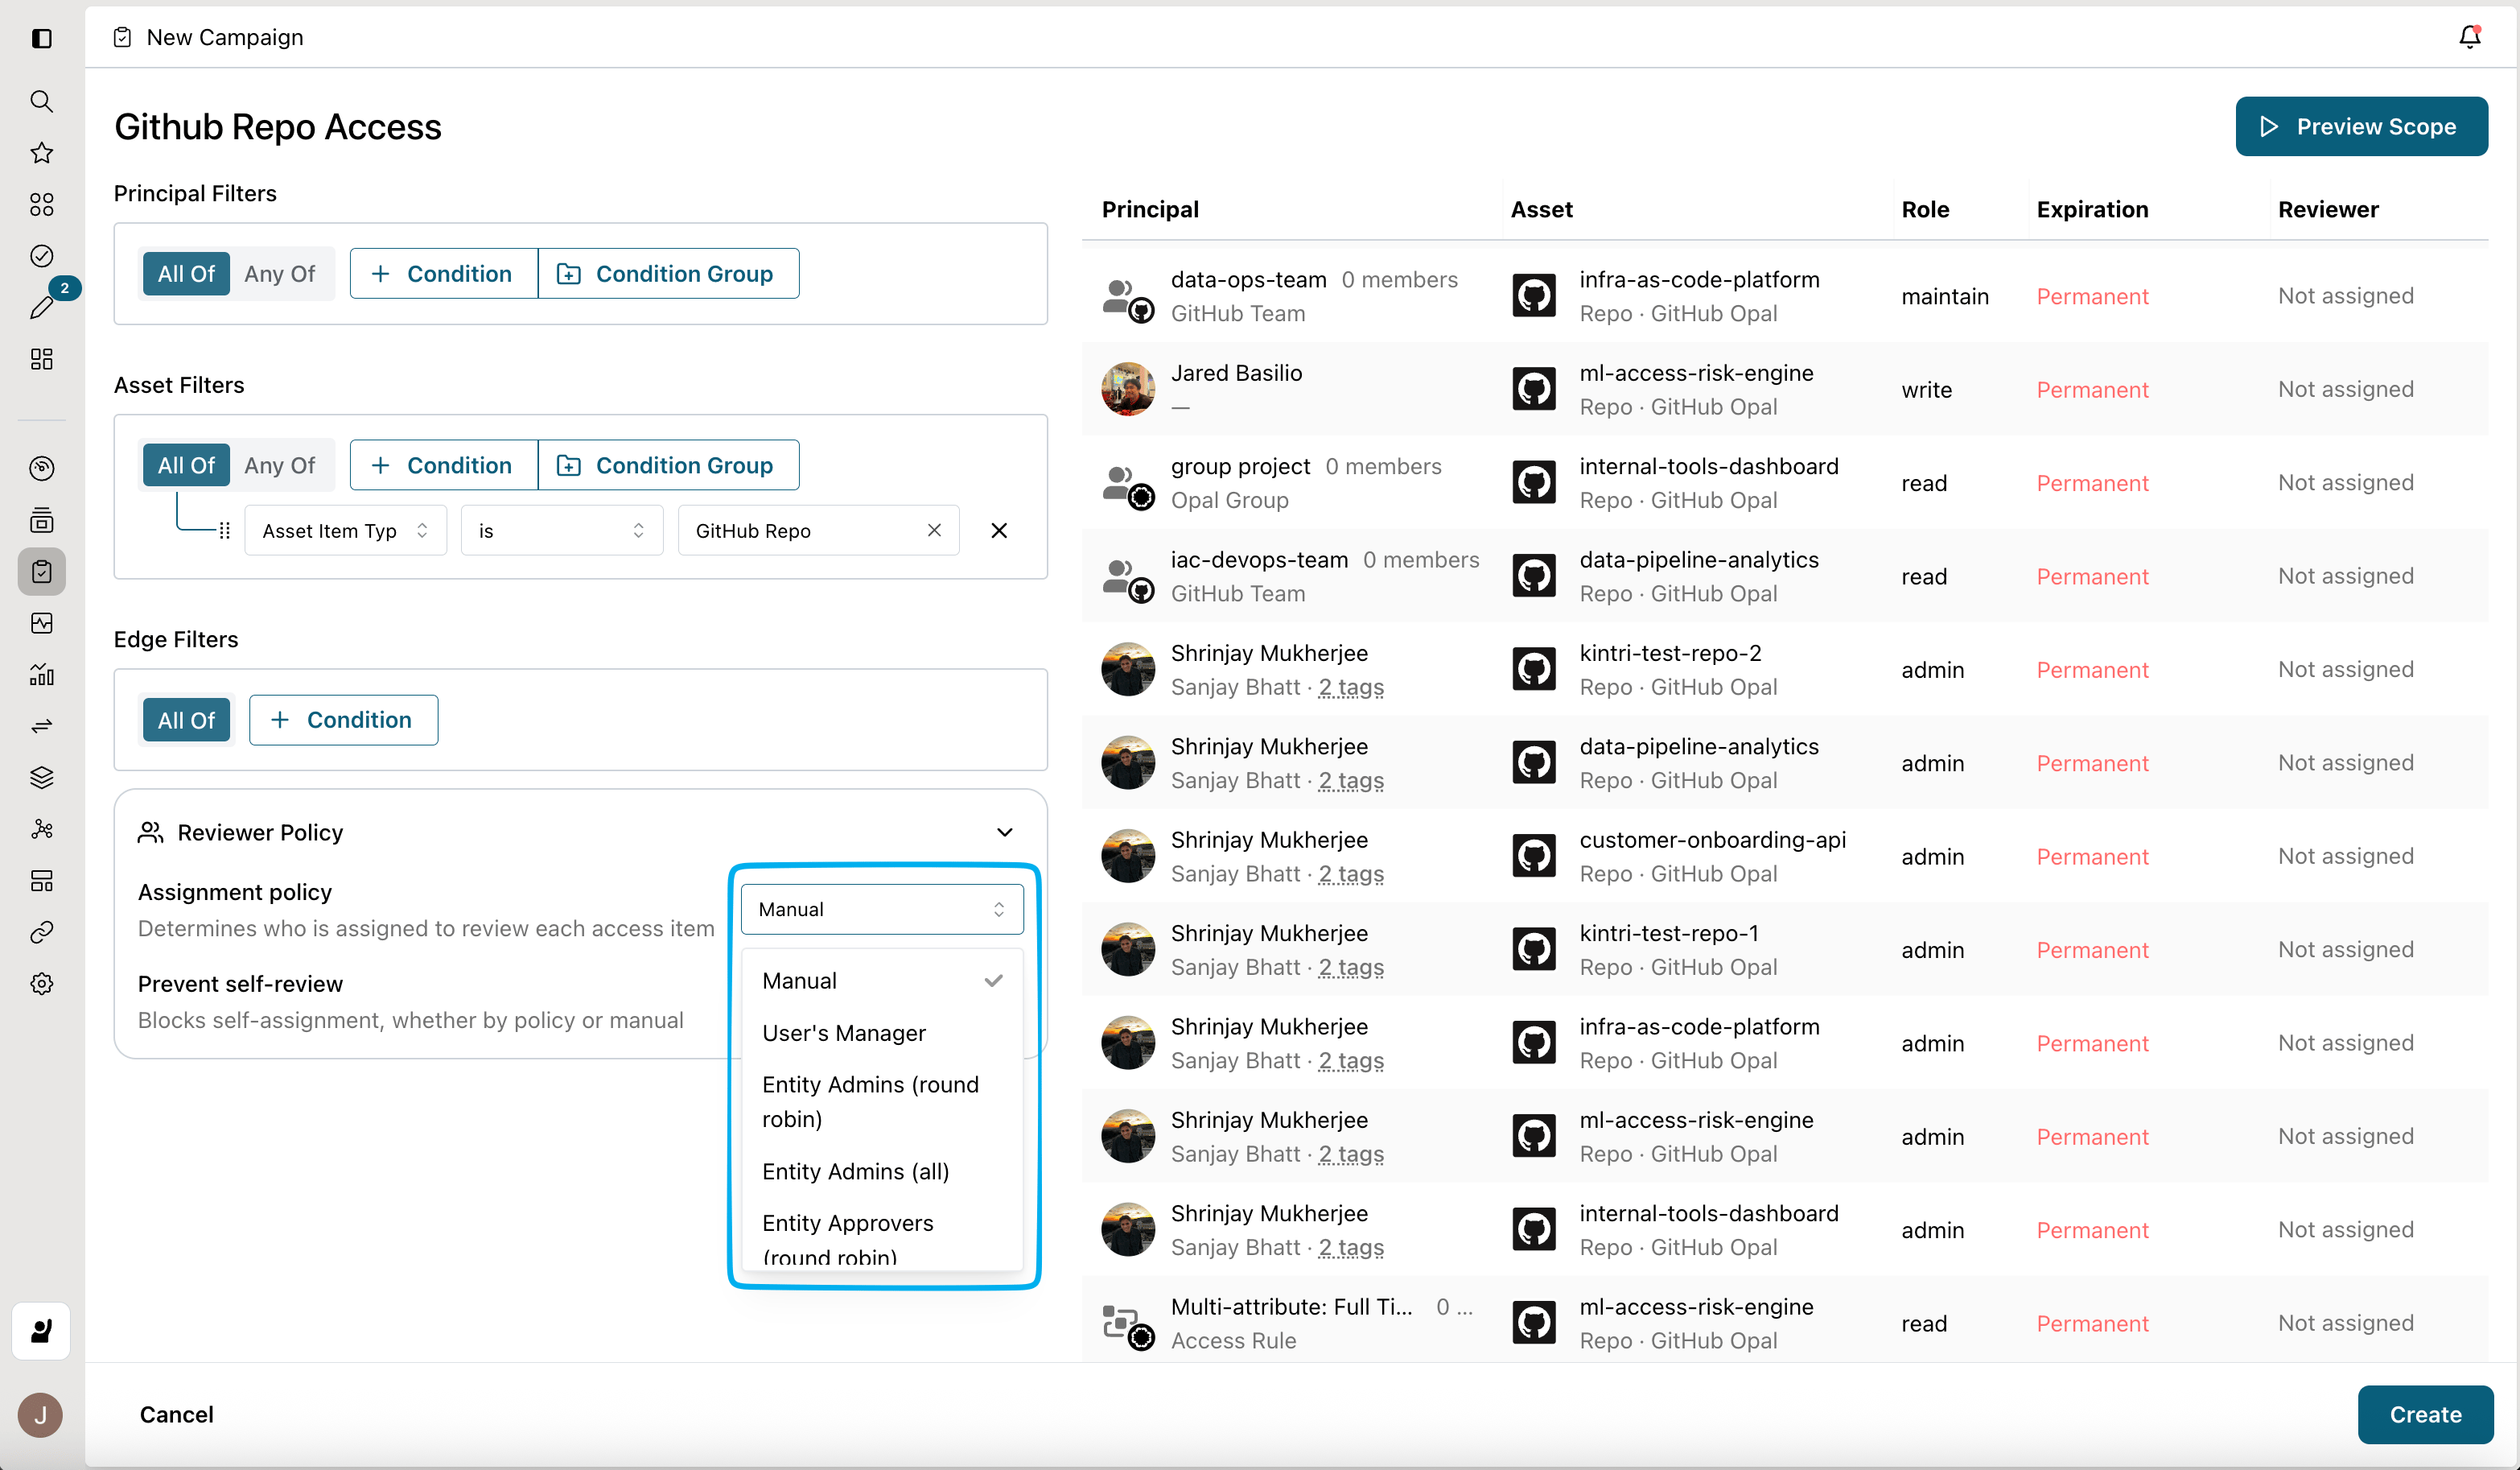Click the Opal logo icon at bottom left
Screen dimensions: 2520x1470
[x=41, y=1331]
